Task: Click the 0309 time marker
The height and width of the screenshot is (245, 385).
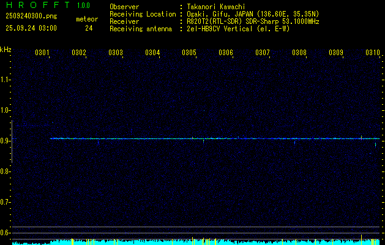Action: 336,53
